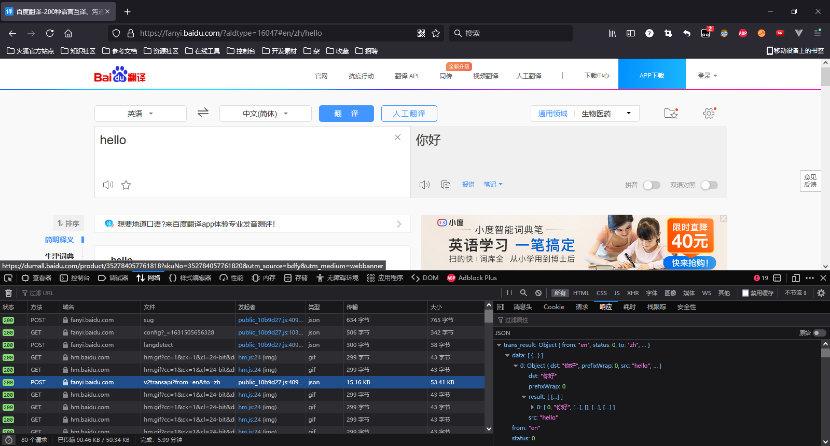Toggle raw 原始 JSON view
830x446 pixels.
click(x=820, y=333)
